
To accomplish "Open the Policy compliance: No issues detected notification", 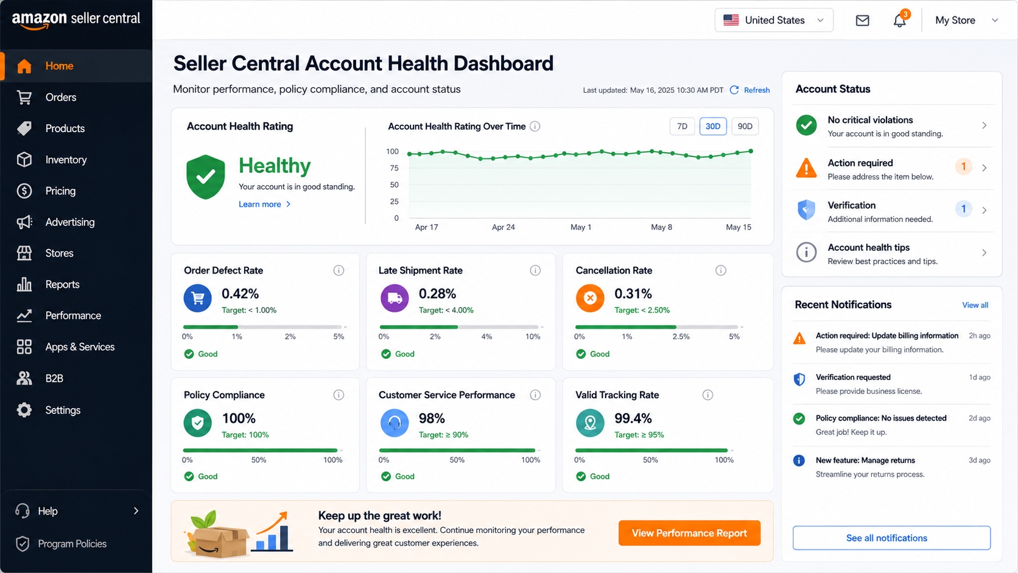I will click(891, 425).
